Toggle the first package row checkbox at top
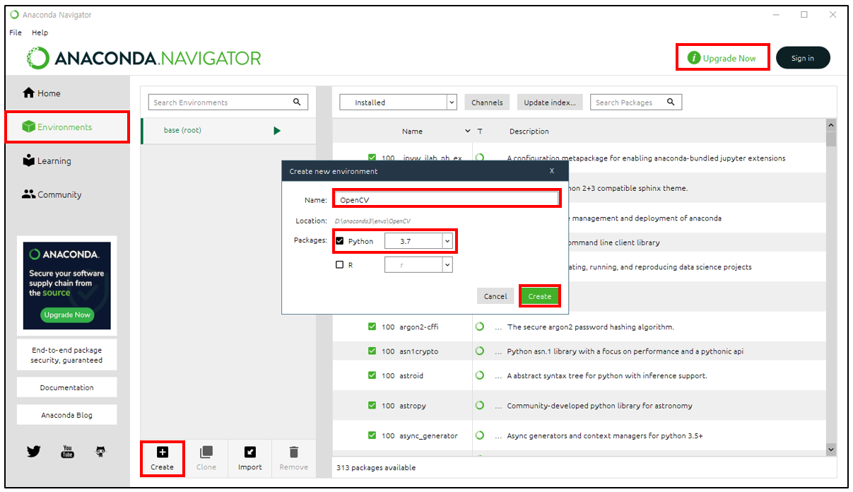The width and height of the screenshot is (853, 492). point(372,158)
